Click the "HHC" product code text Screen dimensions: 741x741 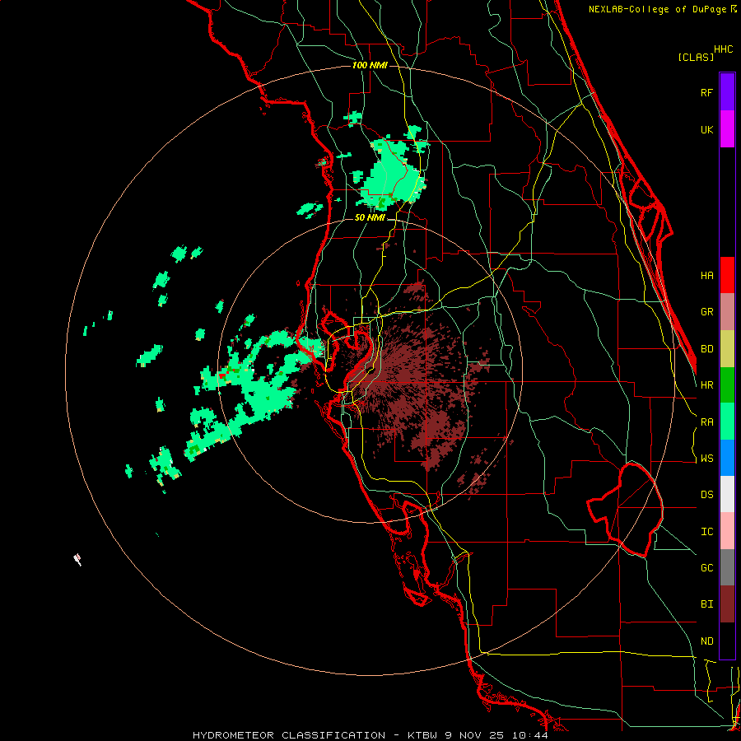tap(723, 49)
